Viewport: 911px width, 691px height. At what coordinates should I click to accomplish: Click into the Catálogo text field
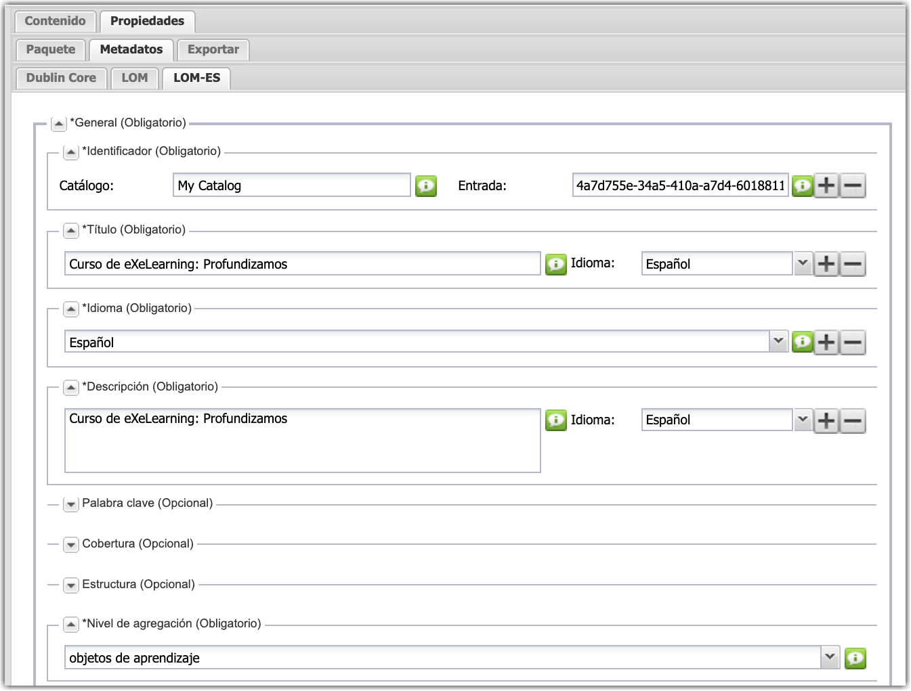(291, 185)
